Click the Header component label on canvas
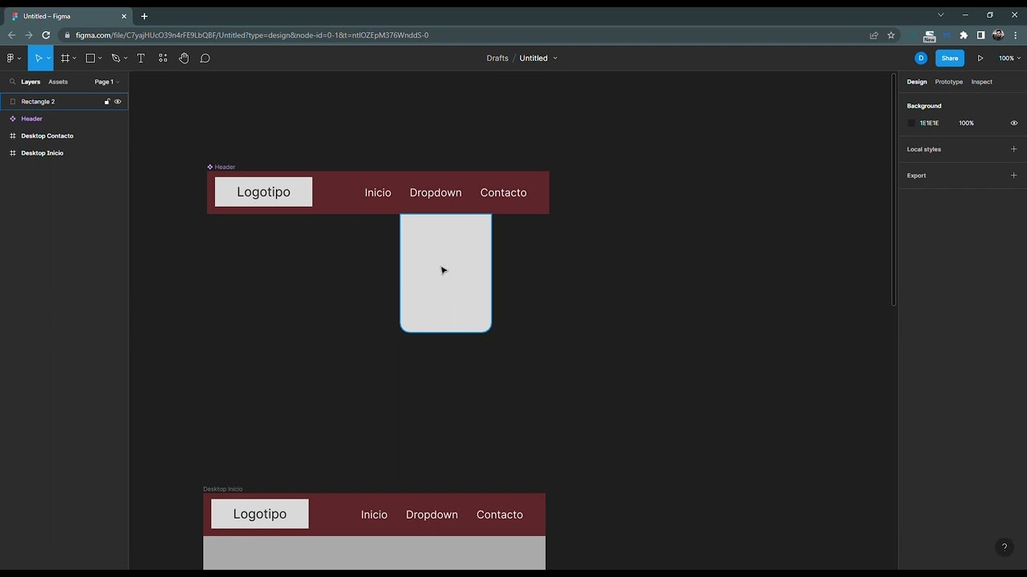Viewport: 1027px width, 577px height. click(x=221, y=167)
